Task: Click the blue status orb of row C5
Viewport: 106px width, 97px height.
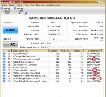Action: coord(4,70)
